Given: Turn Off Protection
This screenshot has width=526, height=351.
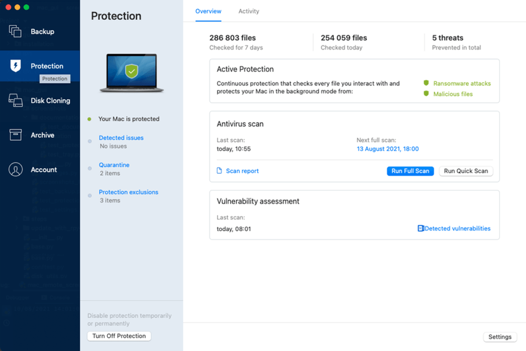Looking at the screenshot, I should (119, 336).
